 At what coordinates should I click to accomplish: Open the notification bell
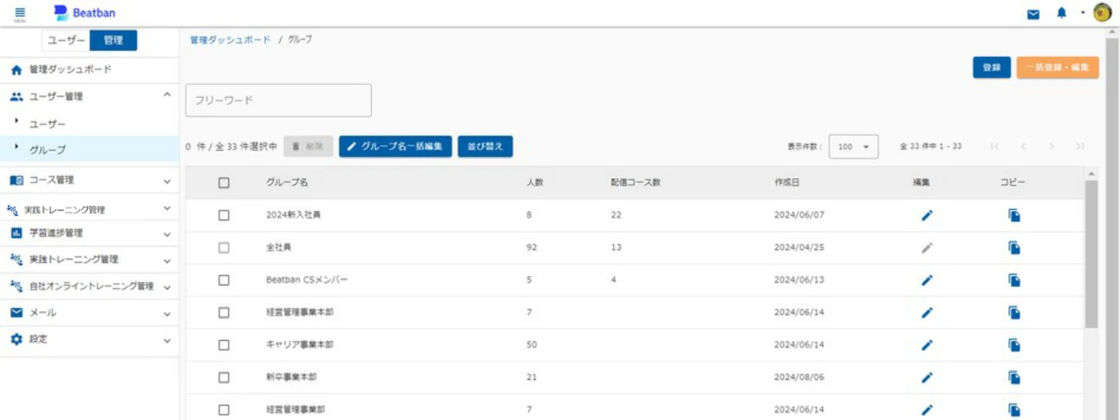click(1062, 13)
